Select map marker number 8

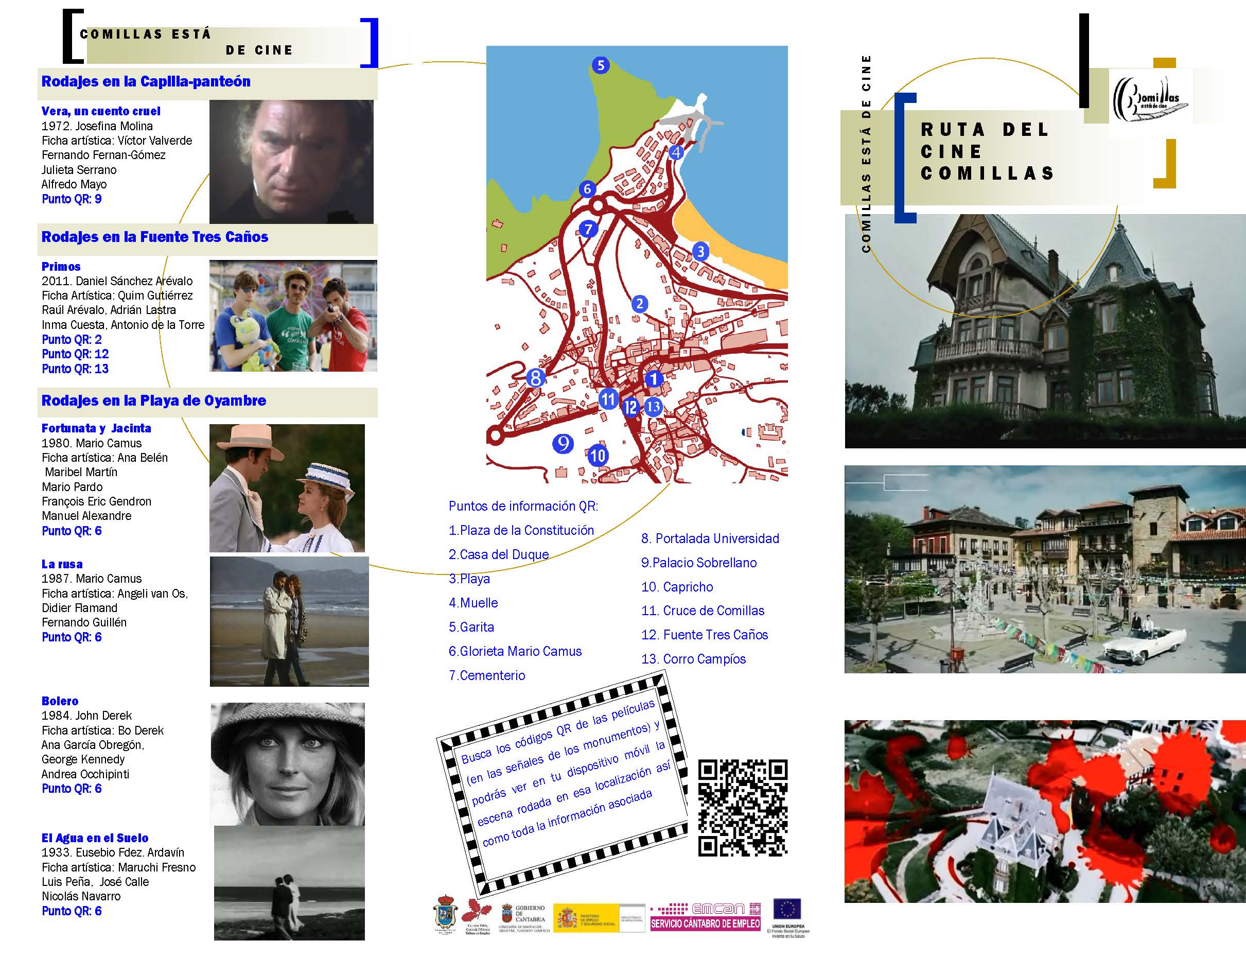[x=535, y=377]
